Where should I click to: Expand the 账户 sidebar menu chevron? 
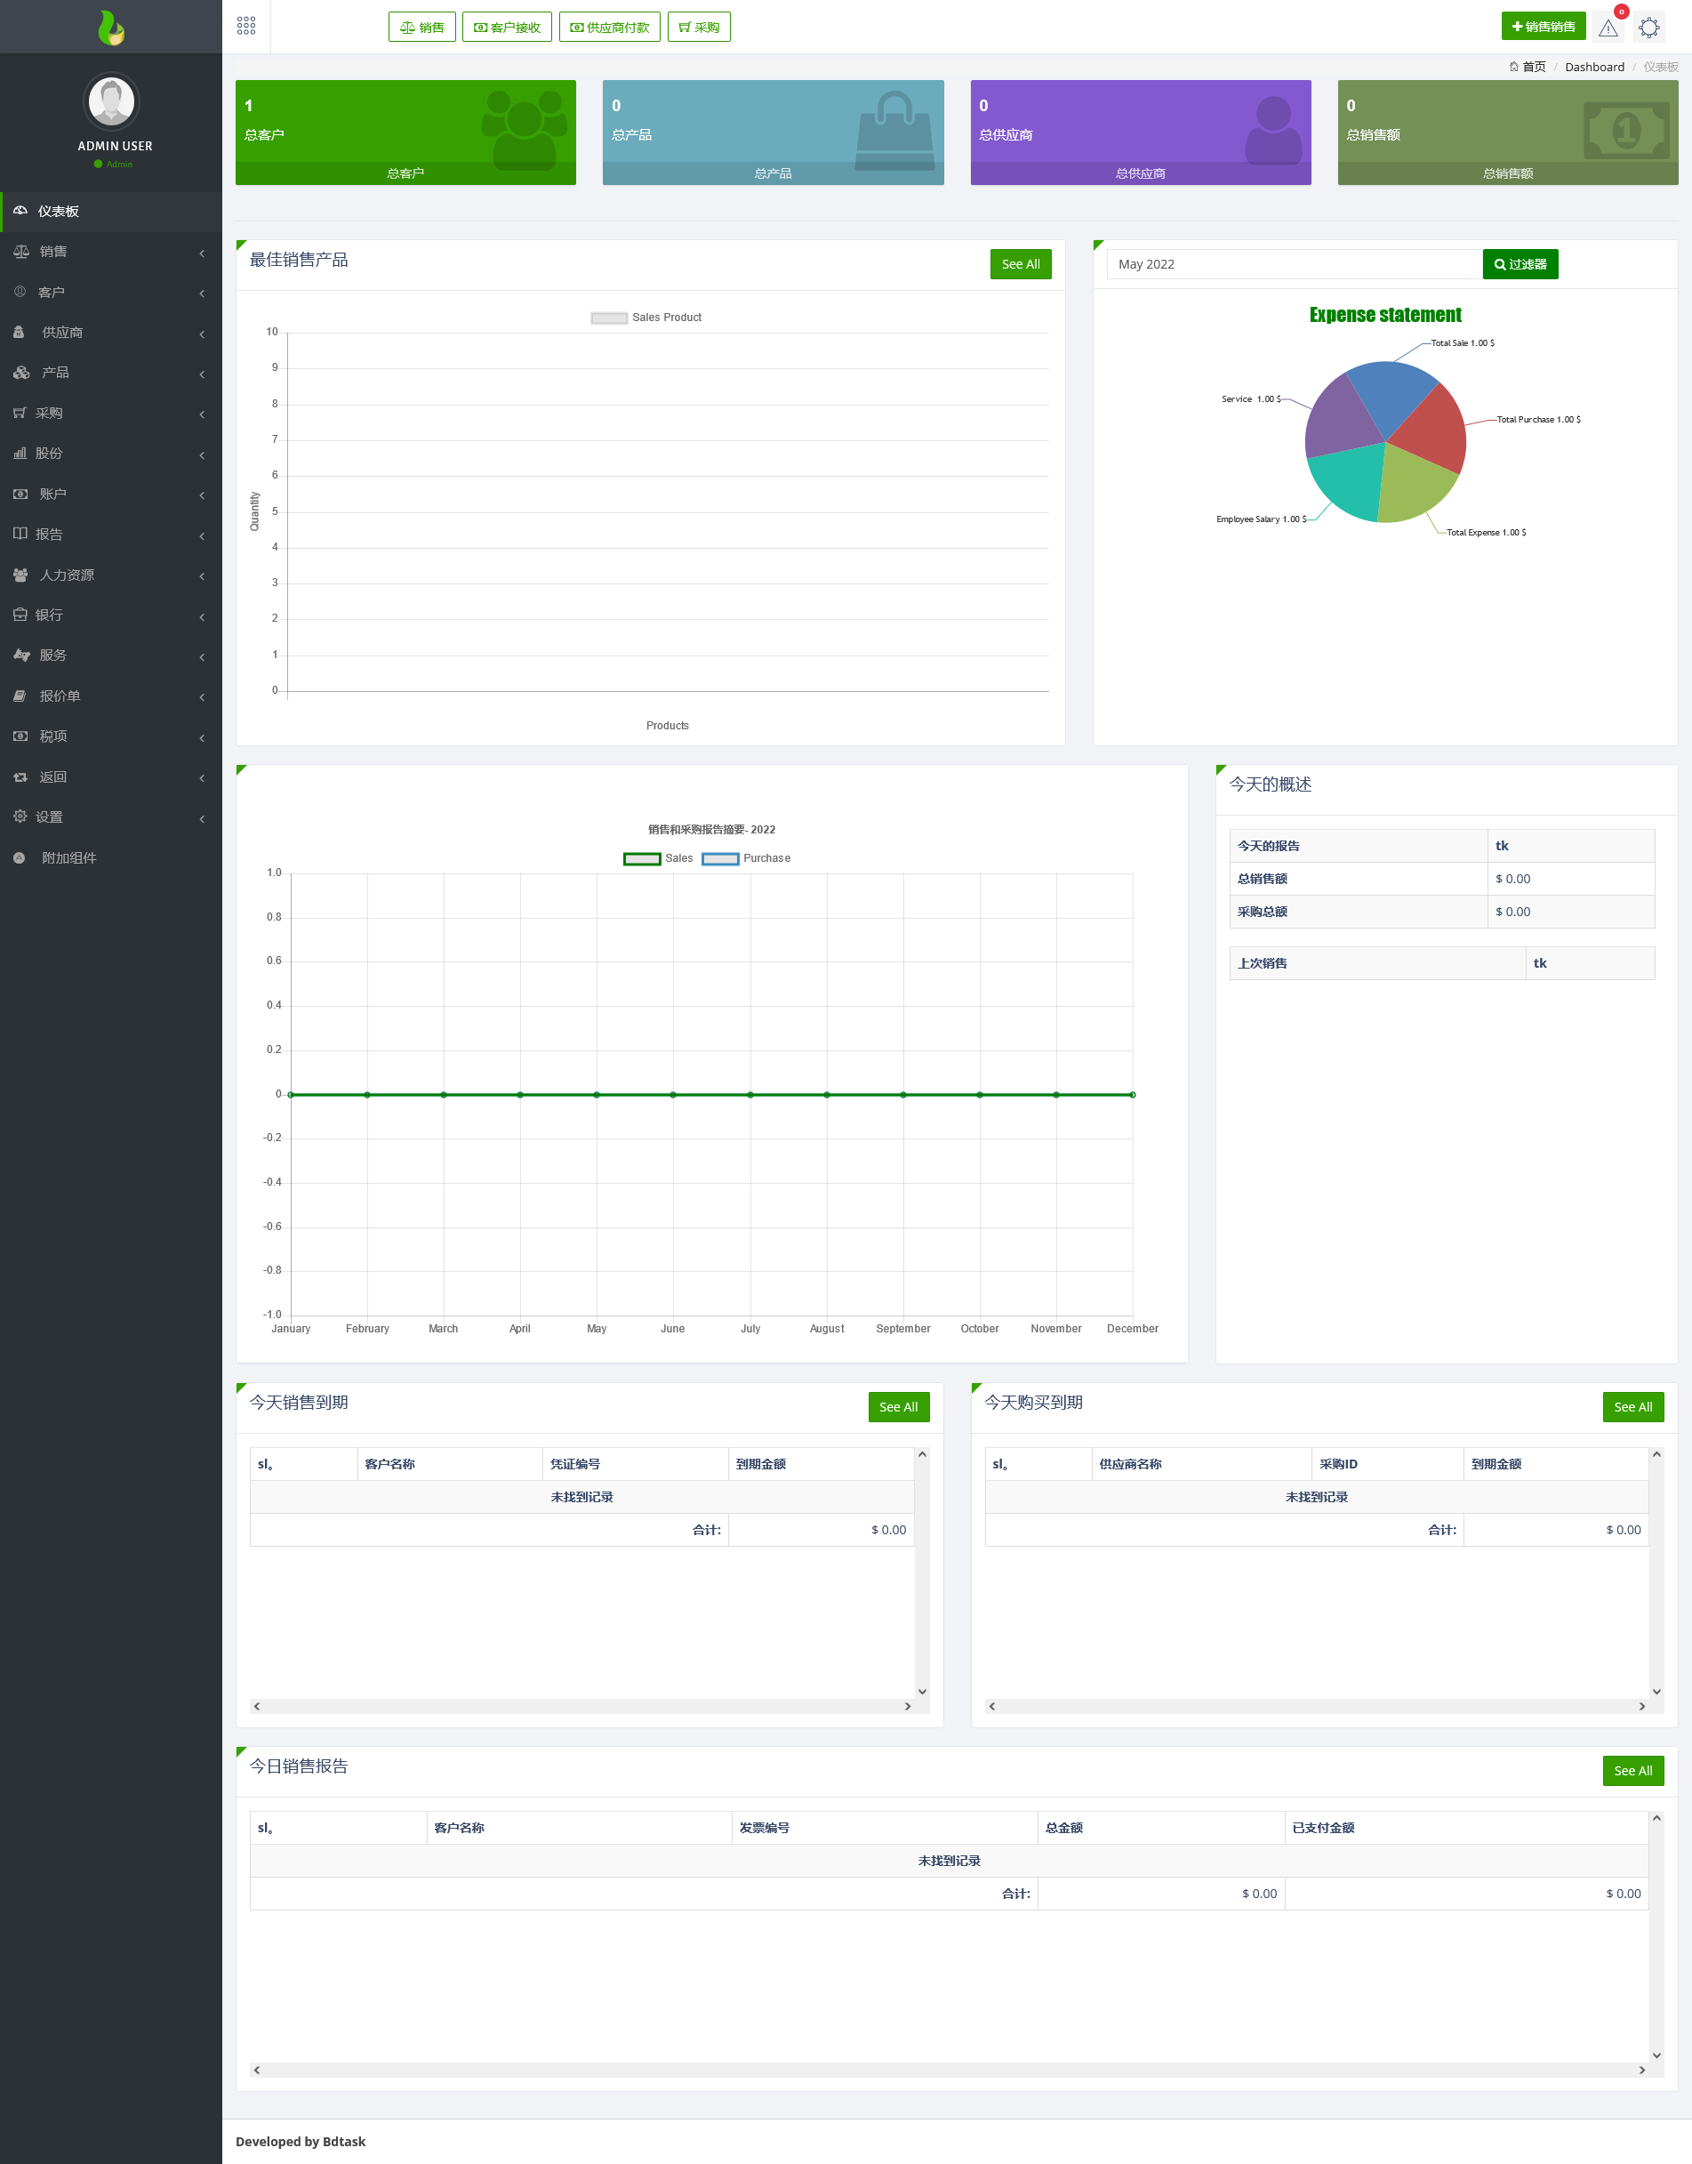(x=202, y=495)
